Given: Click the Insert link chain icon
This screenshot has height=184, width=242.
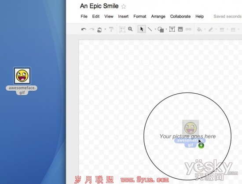Looking at the screenshot, I should pyautogui.click(x=188, y=29).
